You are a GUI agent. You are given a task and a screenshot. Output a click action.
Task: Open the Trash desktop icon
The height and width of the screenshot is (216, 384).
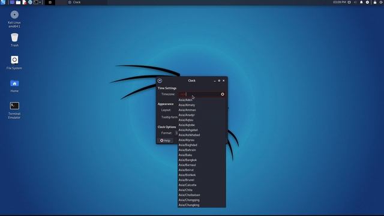pyautogui.click(x=14, y=37)
